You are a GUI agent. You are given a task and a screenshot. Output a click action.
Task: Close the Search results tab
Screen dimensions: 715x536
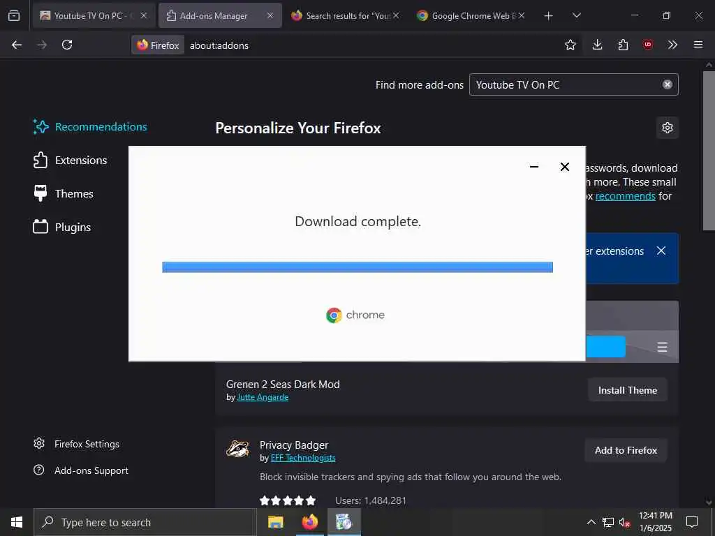[396, 15]
